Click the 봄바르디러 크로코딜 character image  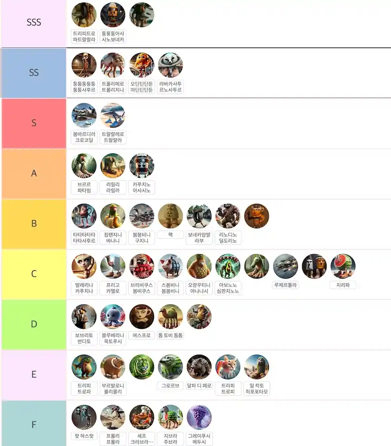point(84,115)
